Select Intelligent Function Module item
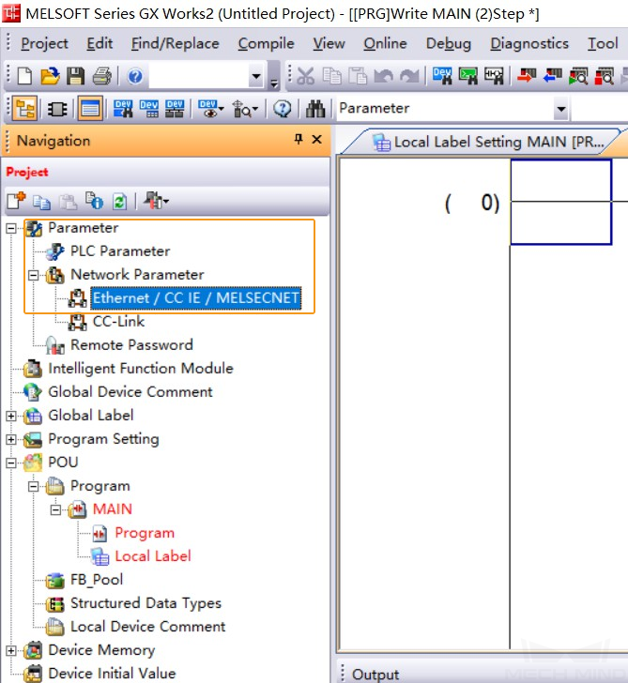The height and width of the screenshot is (683, 628). (140, 369)
